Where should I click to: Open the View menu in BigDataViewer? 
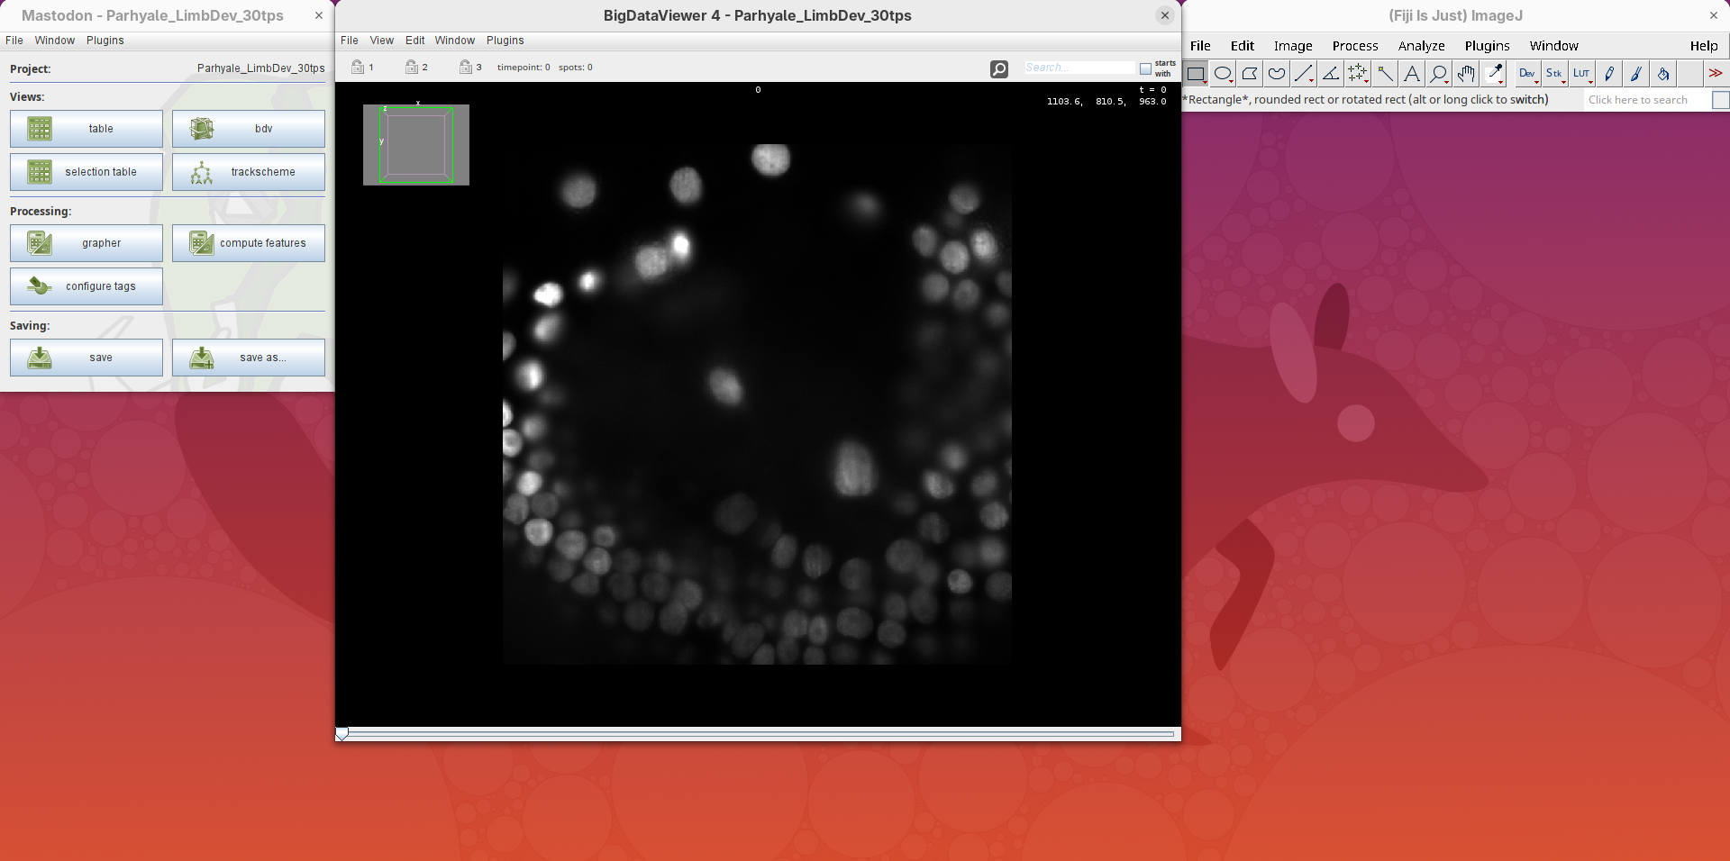381,41
